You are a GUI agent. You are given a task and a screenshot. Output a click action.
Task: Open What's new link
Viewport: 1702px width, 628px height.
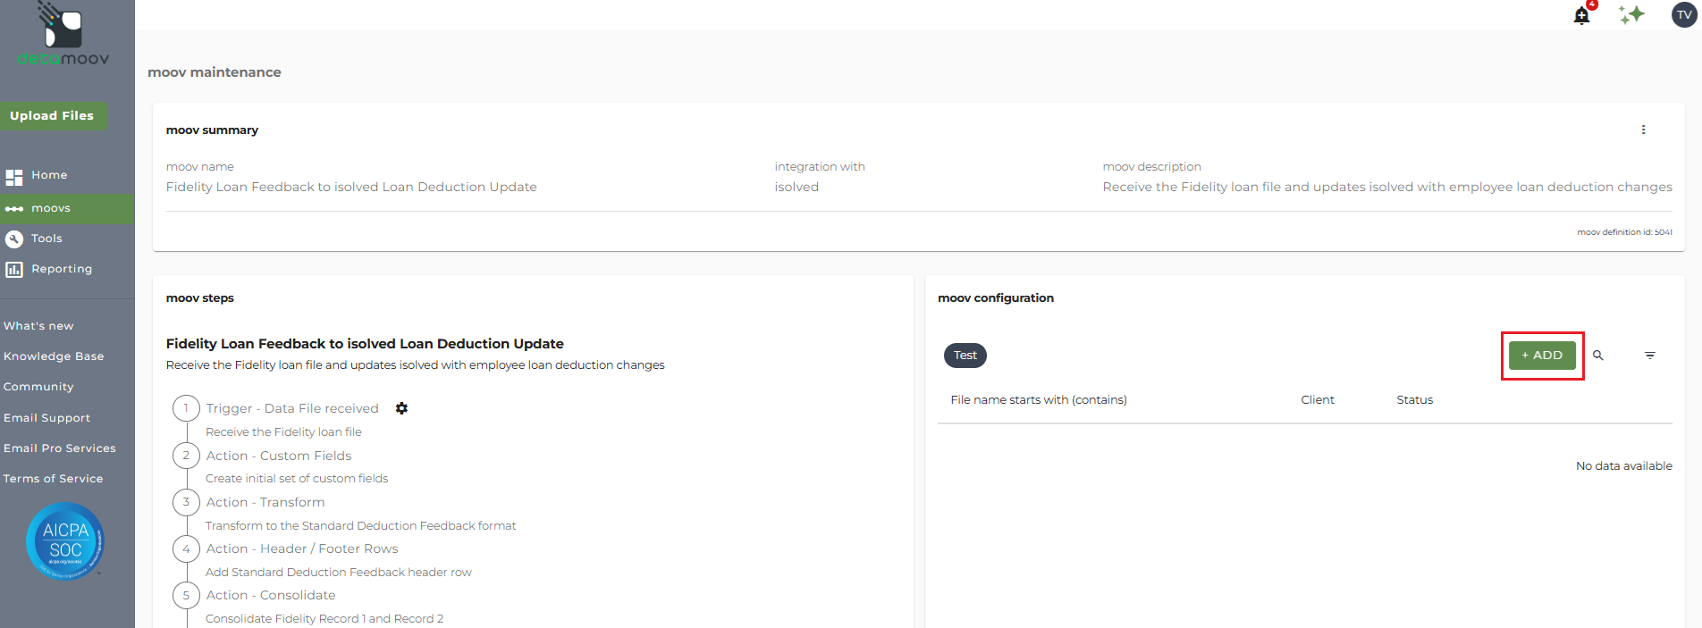pyautogui.click(x=38, y=326)
